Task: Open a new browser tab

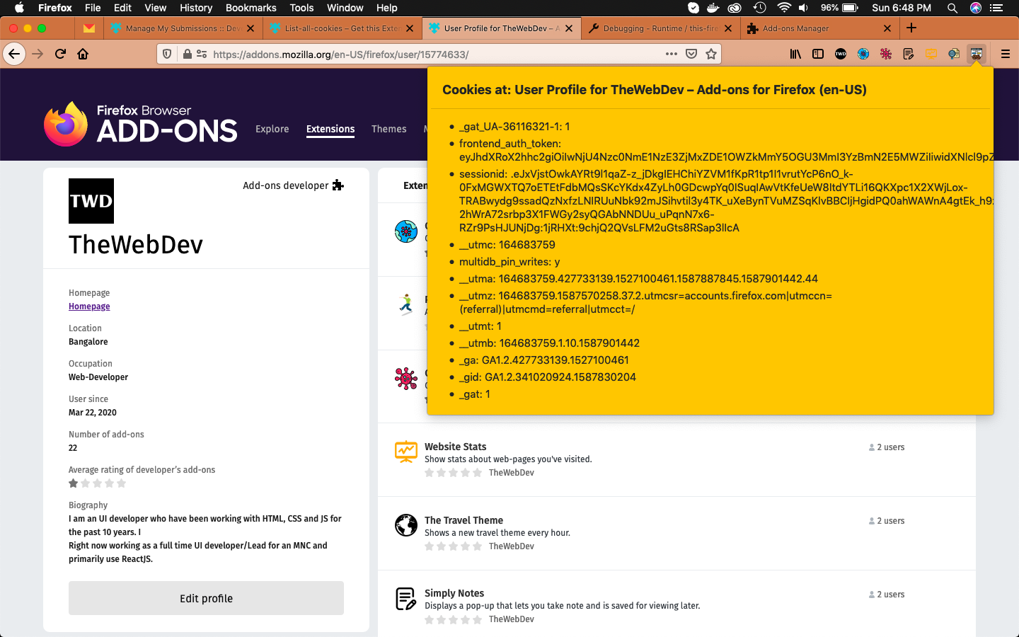Action: pyautogui.click(x=911, y=28)
